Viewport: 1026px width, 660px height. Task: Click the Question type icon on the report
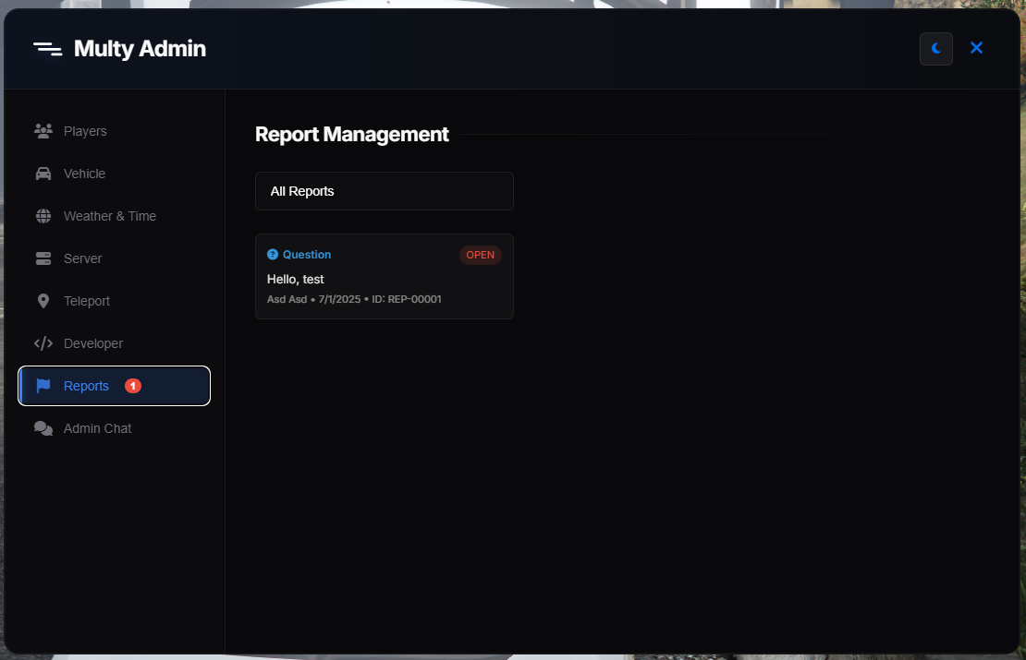point(272,254)
